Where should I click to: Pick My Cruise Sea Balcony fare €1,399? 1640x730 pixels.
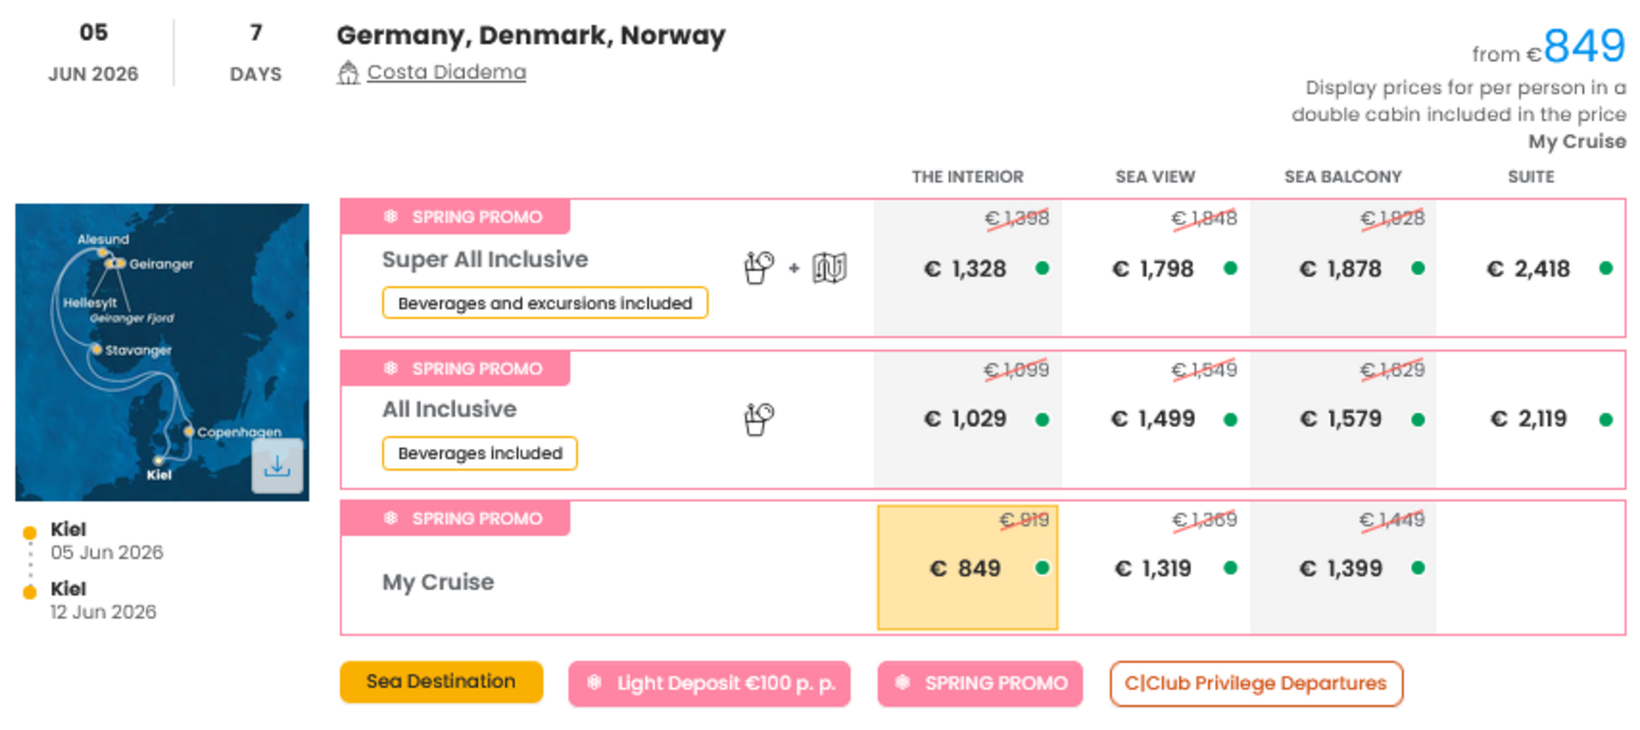(1342, 568)
